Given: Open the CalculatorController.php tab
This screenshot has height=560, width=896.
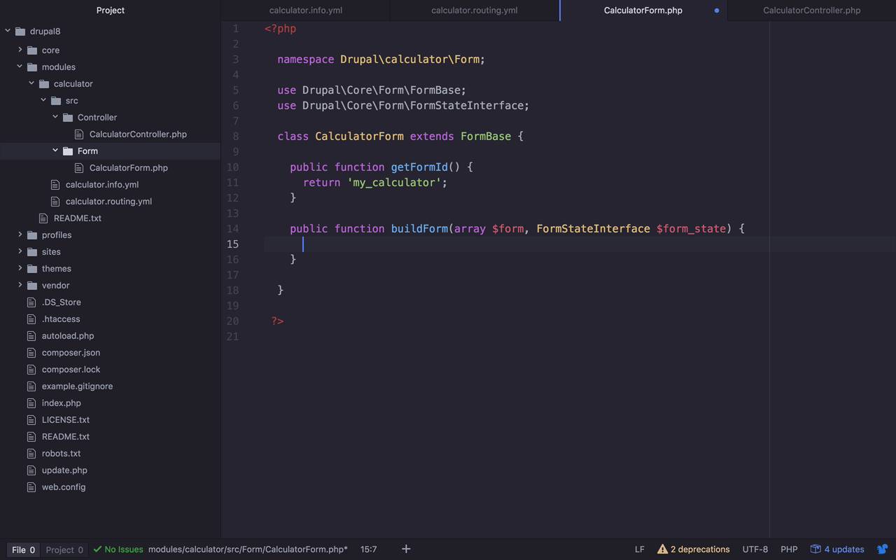Looking at the screenshot, I should click(812, 10).
